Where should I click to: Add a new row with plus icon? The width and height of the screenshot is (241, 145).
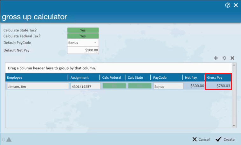tap(216, 58)
